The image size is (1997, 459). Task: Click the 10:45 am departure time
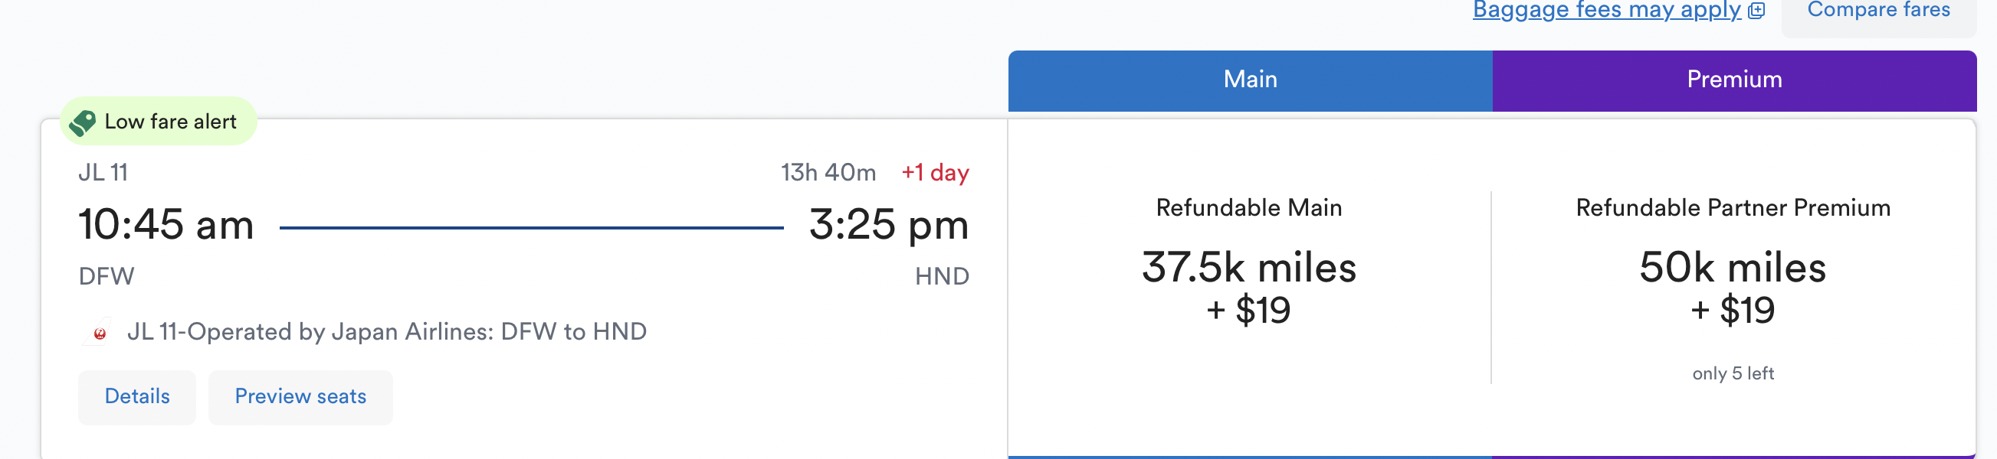tap(166, 225)
